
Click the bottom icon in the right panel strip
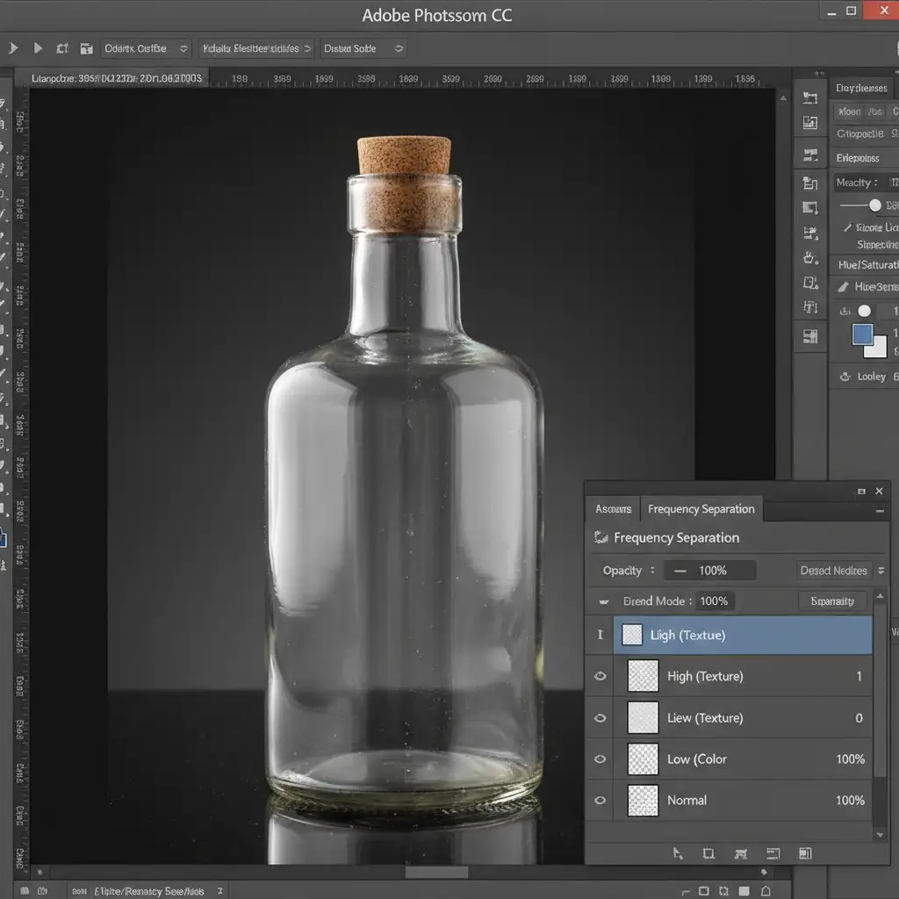pyautogui.click(x=810, y=336)
